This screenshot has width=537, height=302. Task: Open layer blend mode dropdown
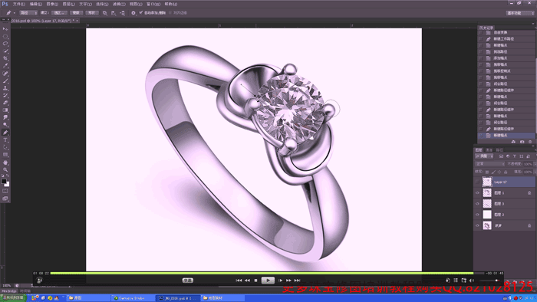click(489, 164)
